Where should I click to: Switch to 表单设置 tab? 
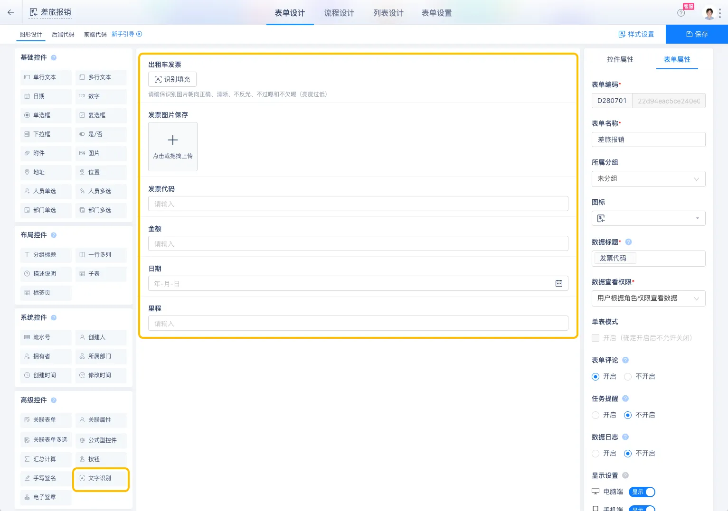pos(437,13)
